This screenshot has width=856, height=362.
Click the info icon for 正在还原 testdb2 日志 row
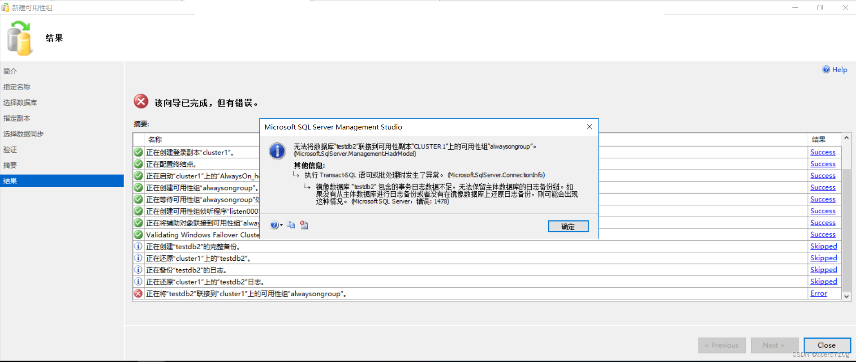[x=138, y=281]
